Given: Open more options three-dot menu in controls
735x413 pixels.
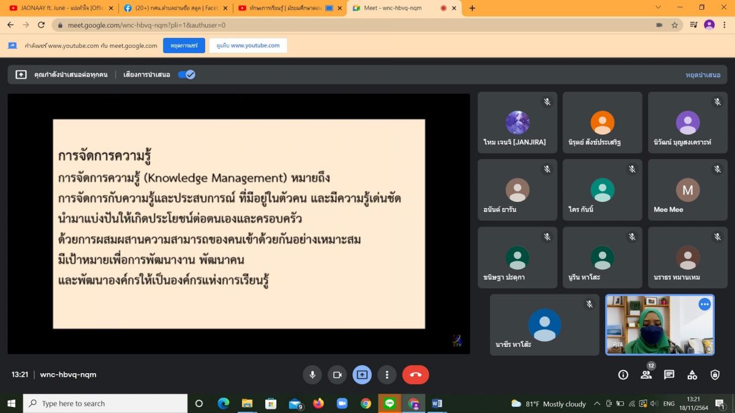Looking at the screenshot, I should [x=386, y=374].
